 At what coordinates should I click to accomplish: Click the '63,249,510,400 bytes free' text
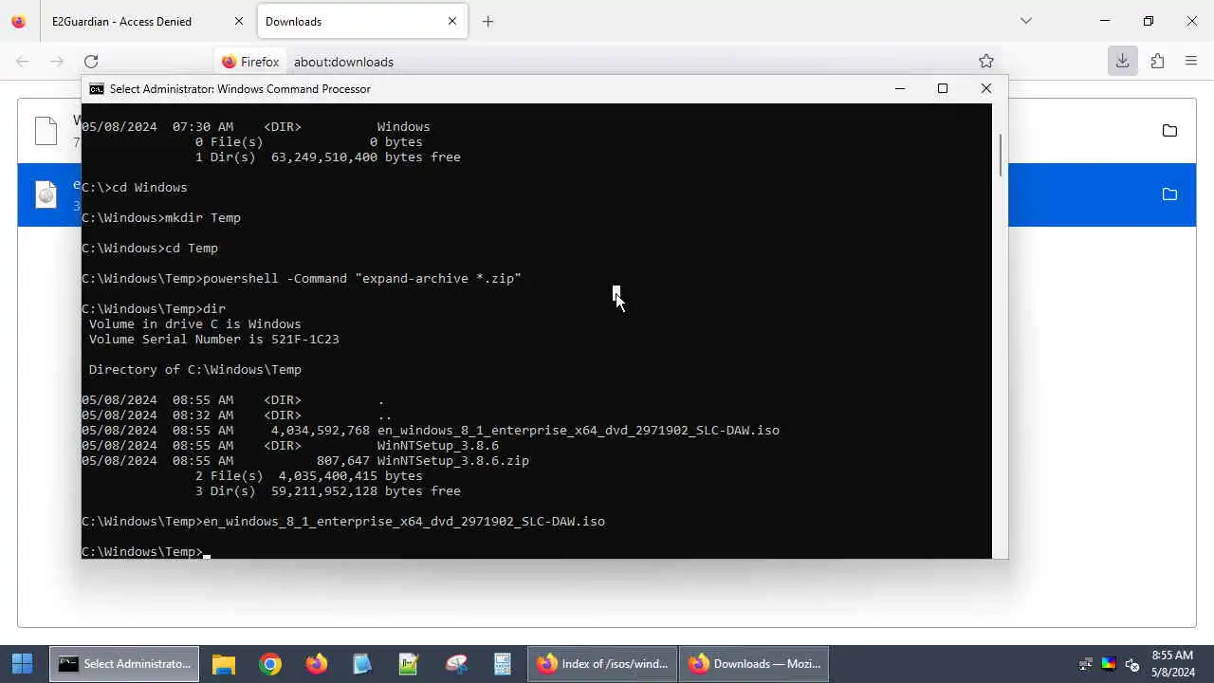(366, 157)
